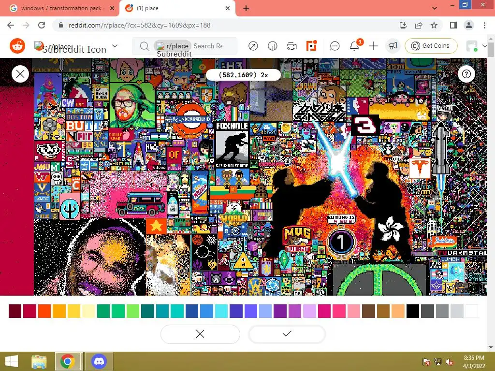Screen dimensions: 495x371
Task: Reload the r/place page
Action: pos(42,25)
